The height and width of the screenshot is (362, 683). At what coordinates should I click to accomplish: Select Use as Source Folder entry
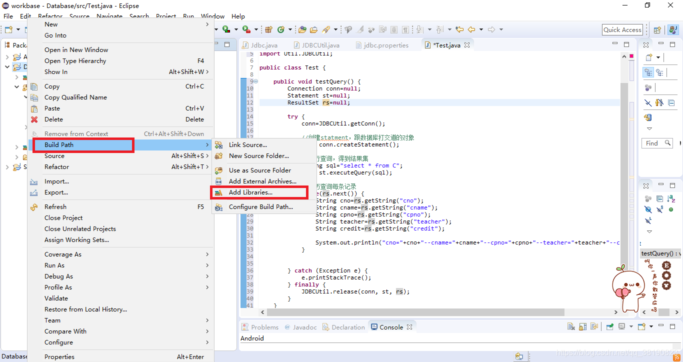point(264,170)
